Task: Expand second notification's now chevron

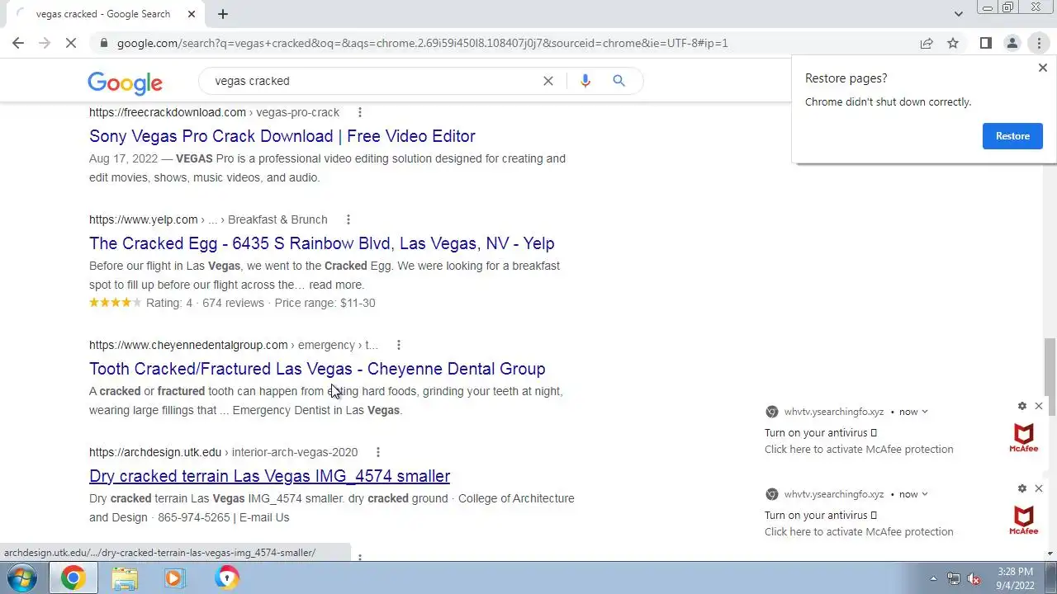Action: 924,494
